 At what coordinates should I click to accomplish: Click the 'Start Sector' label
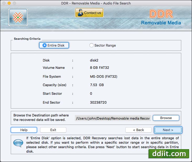tap(52, 94)
